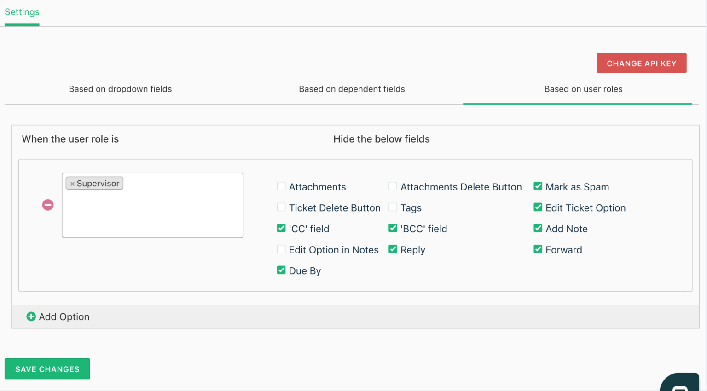Disable the 'BCC' field checkbox

coord(393,228)
